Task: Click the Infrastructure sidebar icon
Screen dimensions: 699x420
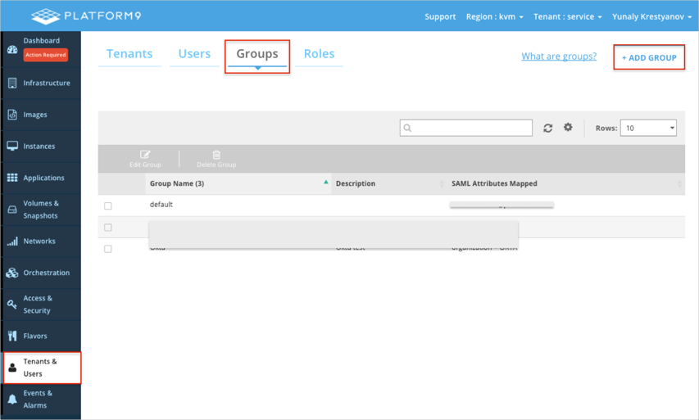Action: click(12, 84)
